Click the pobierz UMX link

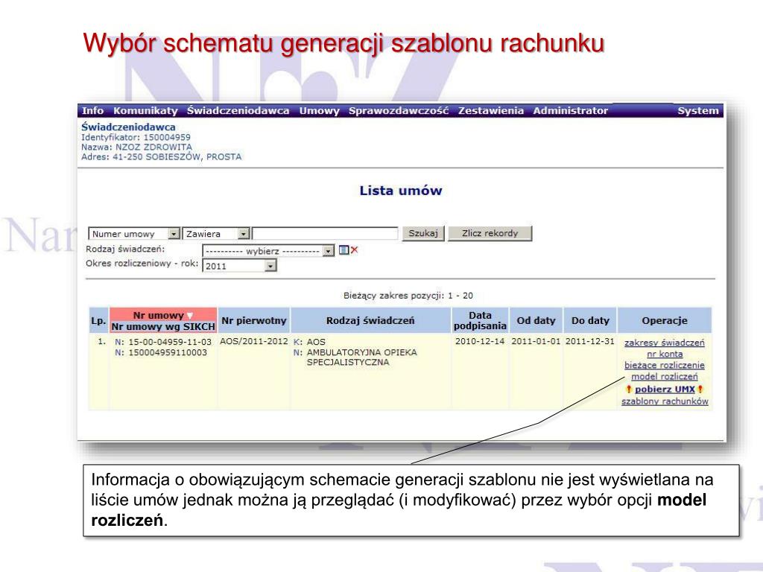pos(665,389)
